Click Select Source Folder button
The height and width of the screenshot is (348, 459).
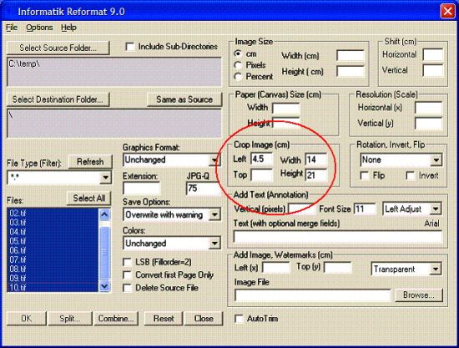[58, 48]
